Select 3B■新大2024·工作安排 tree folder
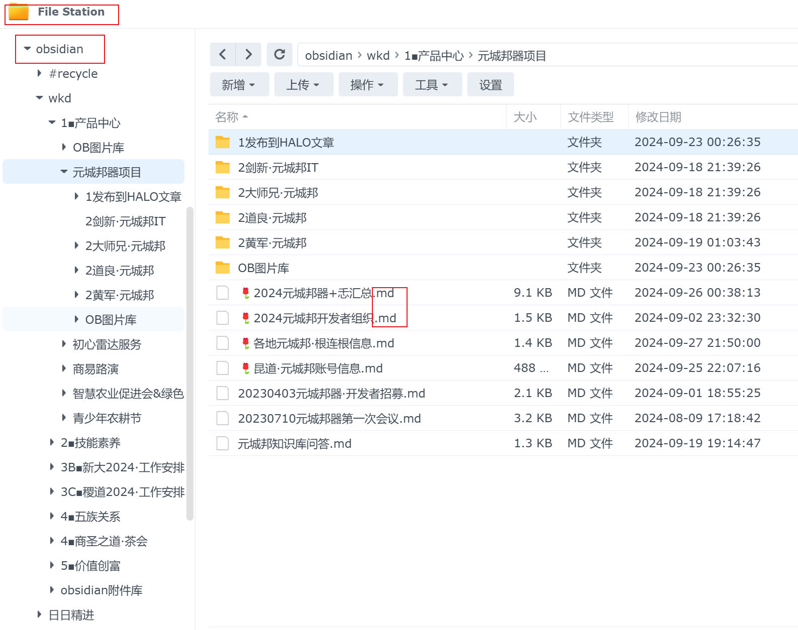This screenshot has height=630, width=798. (x=123, y=467)
